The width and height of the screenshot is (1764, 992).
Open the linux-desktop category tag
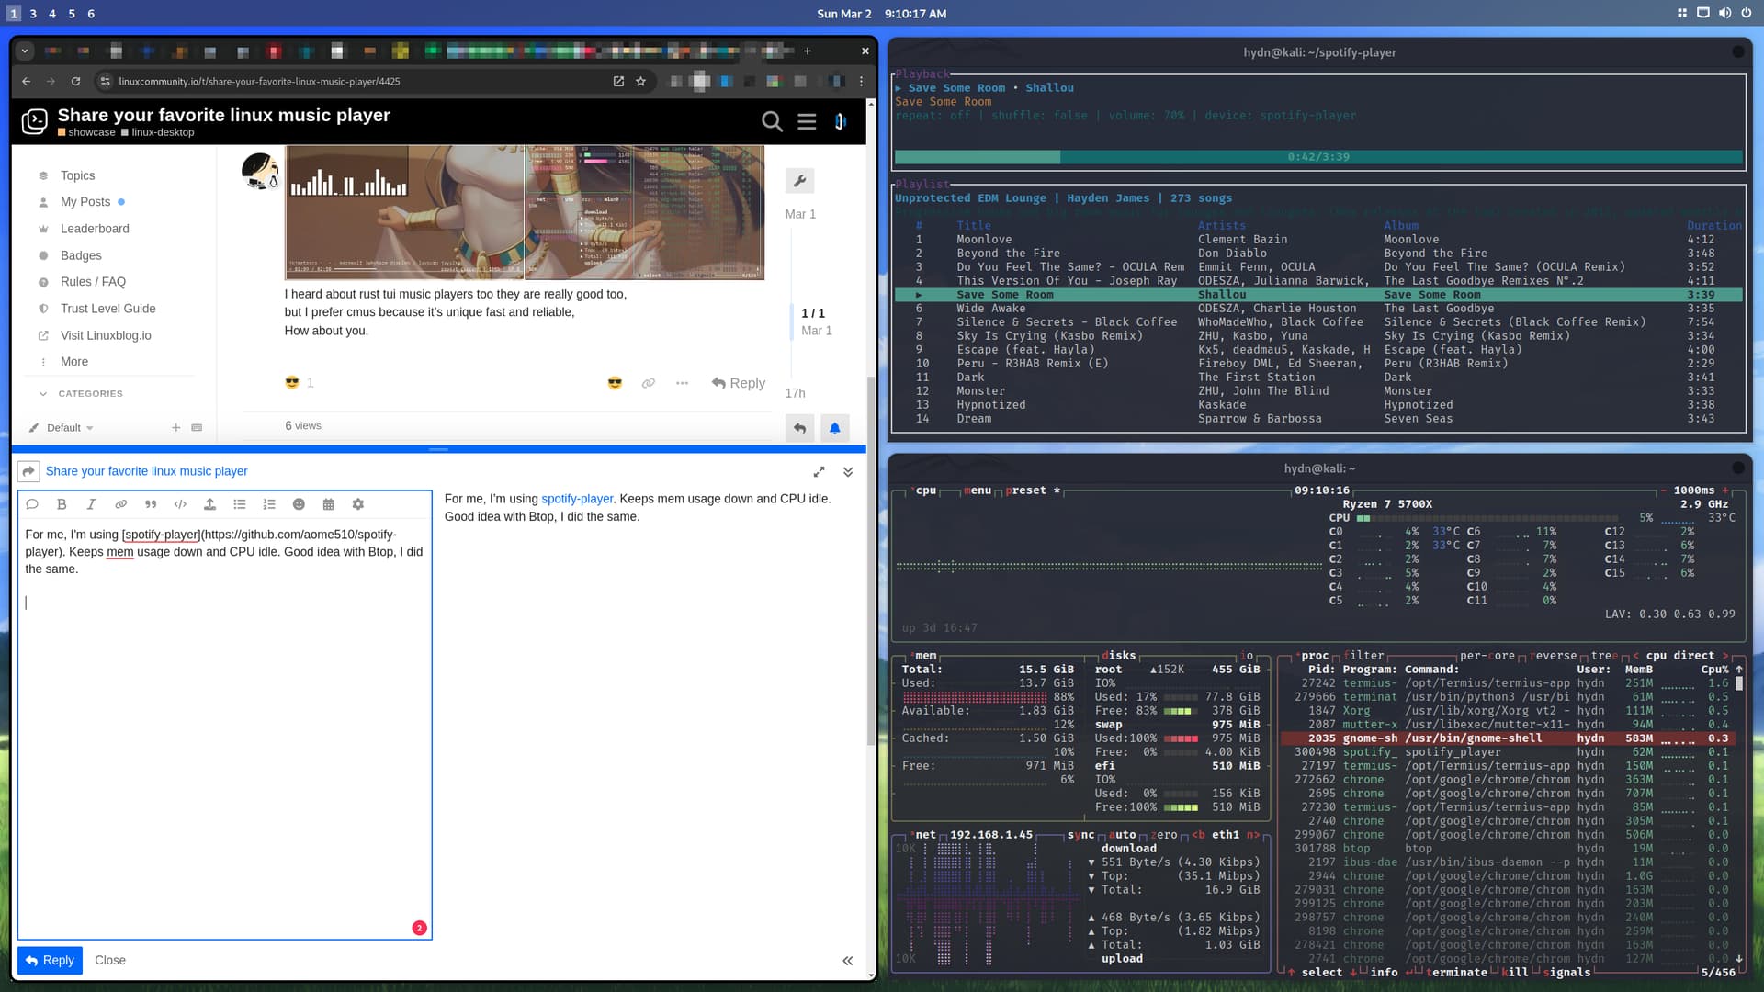(158, 132)
